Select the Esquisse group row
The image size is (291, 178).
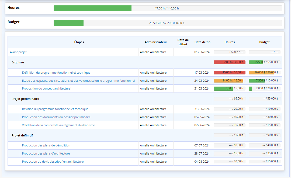145,62
